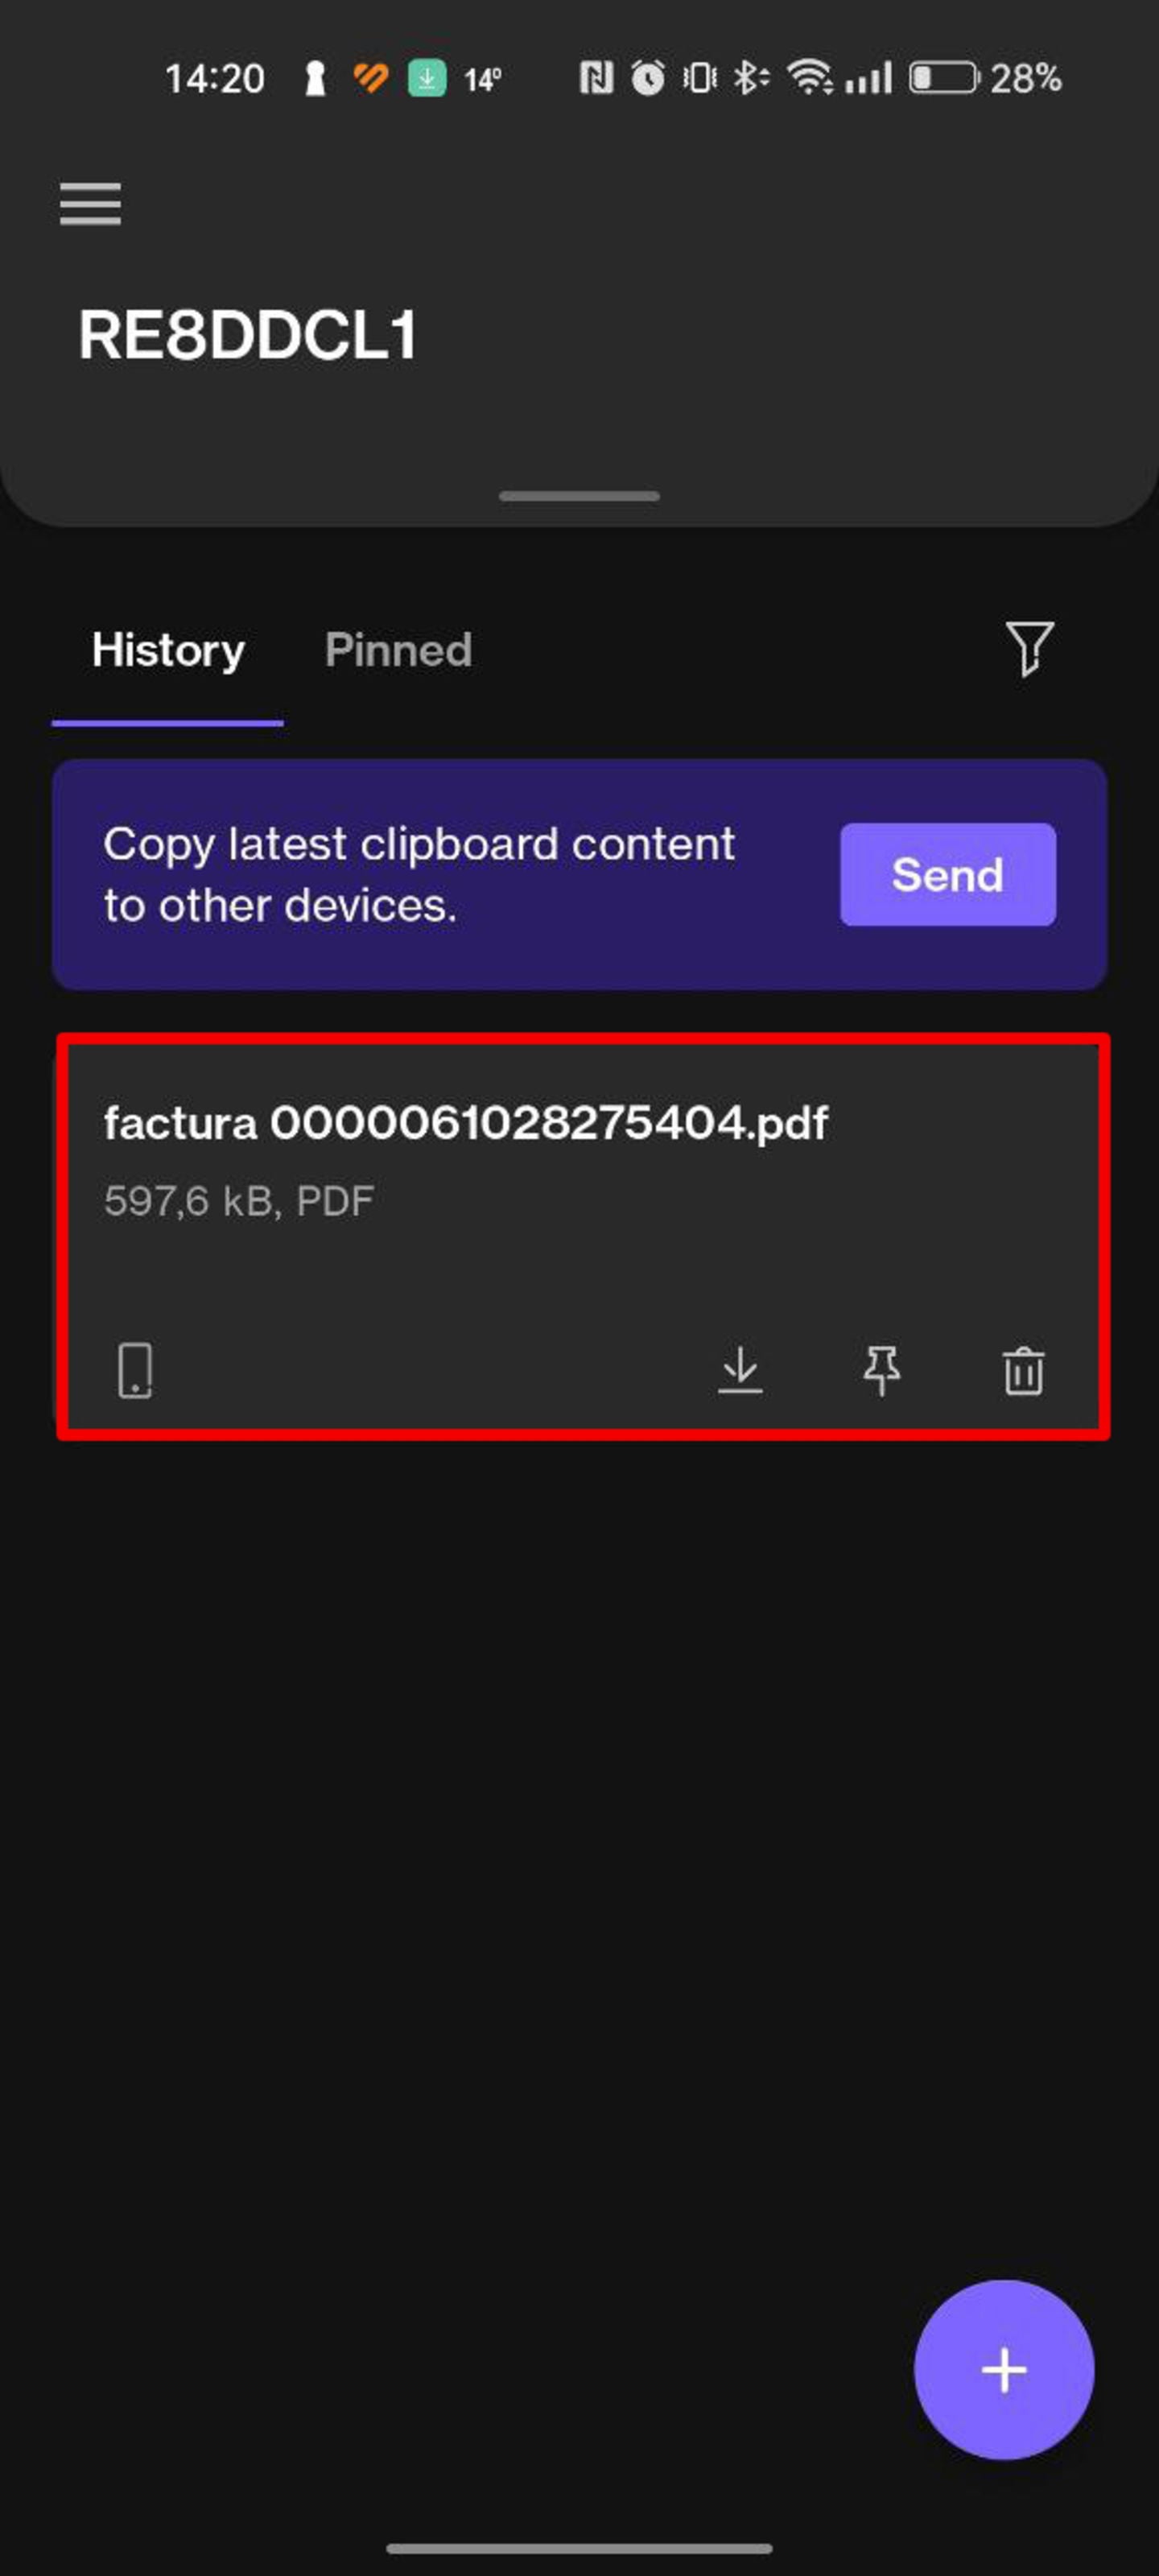Tap the RE8DDCL1 device name

[x=248, y=334]
